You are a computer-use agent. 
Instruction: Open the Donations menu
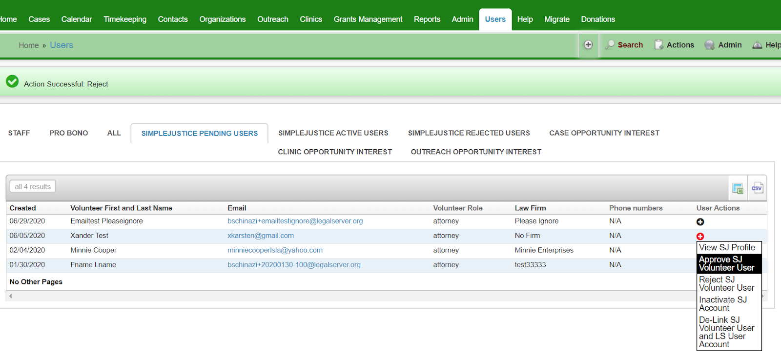[x=598, y=19]
